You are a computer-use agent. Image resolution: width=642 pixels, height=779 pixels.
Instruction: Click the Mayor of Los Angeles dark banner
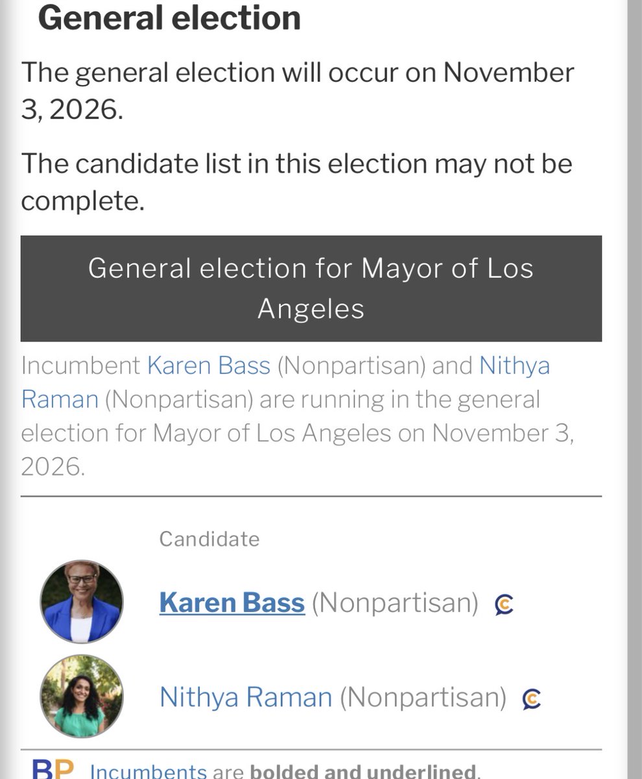[x=311, y=288]
